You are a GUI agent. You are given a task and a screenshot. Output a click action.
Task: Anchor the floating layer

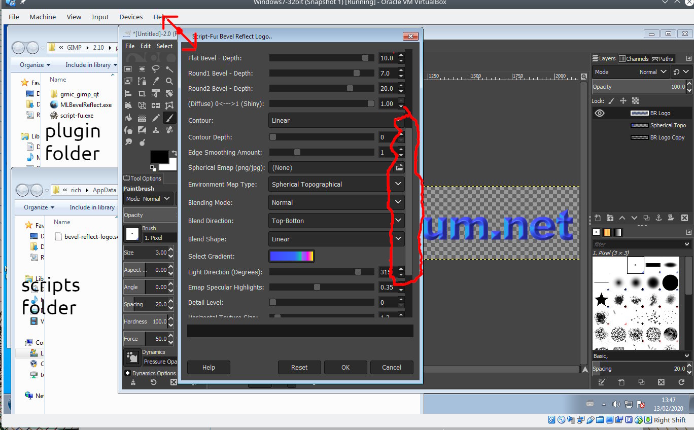[x=660, y=218]
